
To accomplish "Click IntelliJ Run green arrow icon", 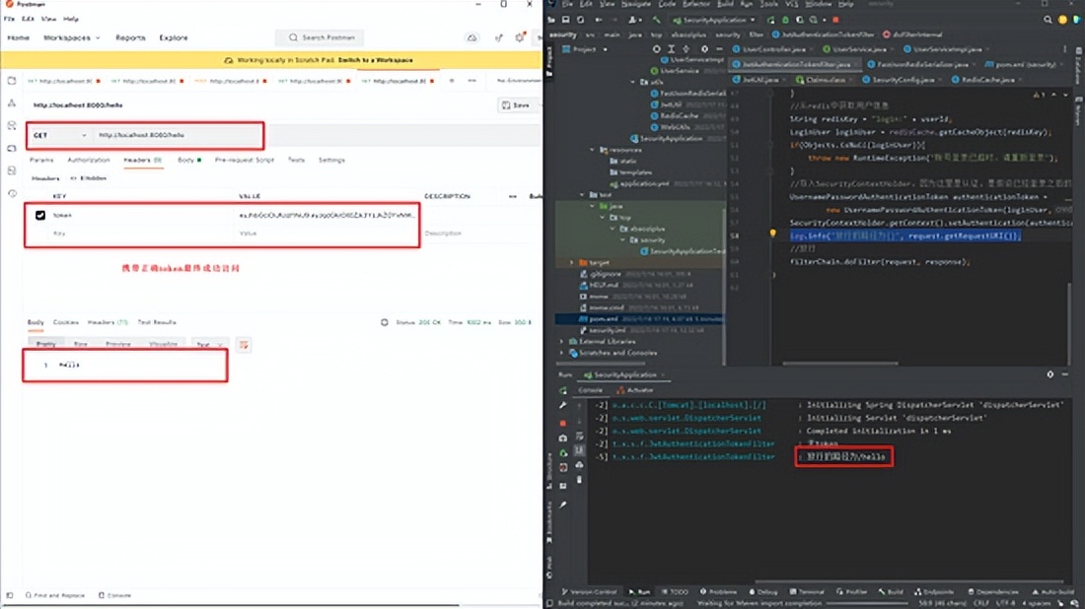I will (x=770, y=20).
